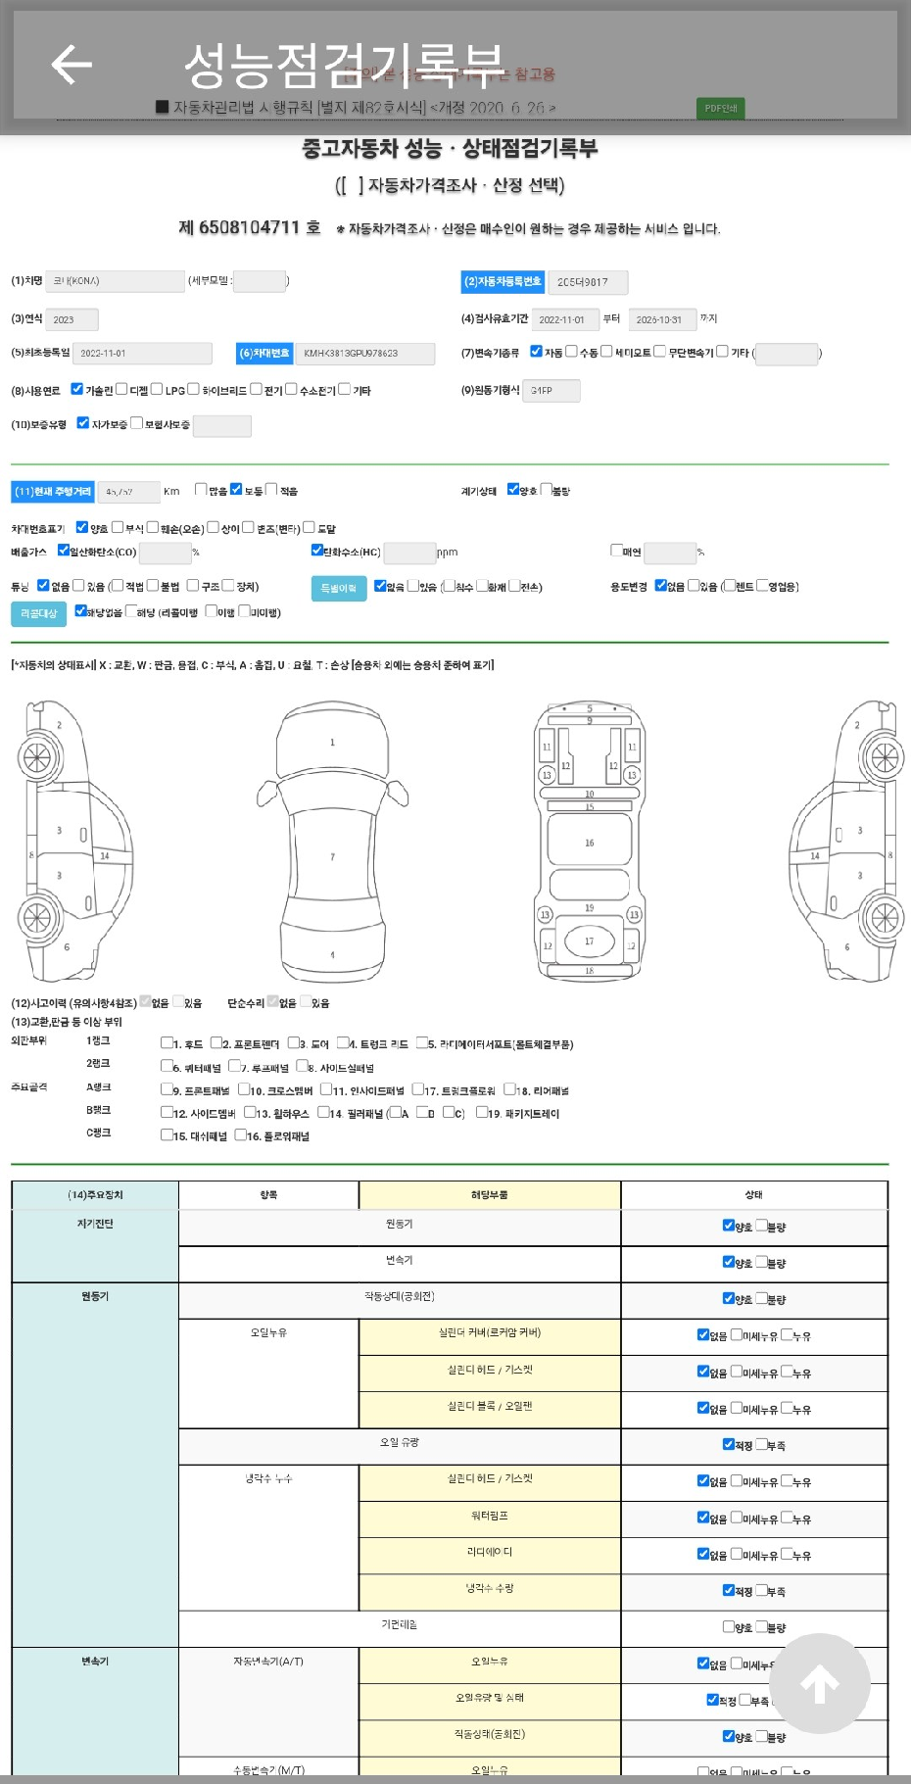Screen dimensions: 911x1784
Task: Tap the (2)자동차등록번호 blue label
Action: point(502,282)
